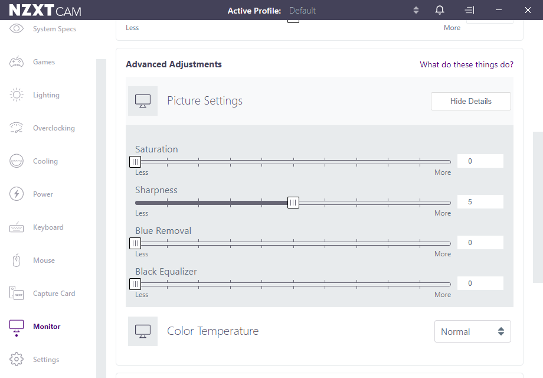The image size is (543, 378).
Task: Click the Lighting sun icon in sidebar
Action: coord(17,95)
